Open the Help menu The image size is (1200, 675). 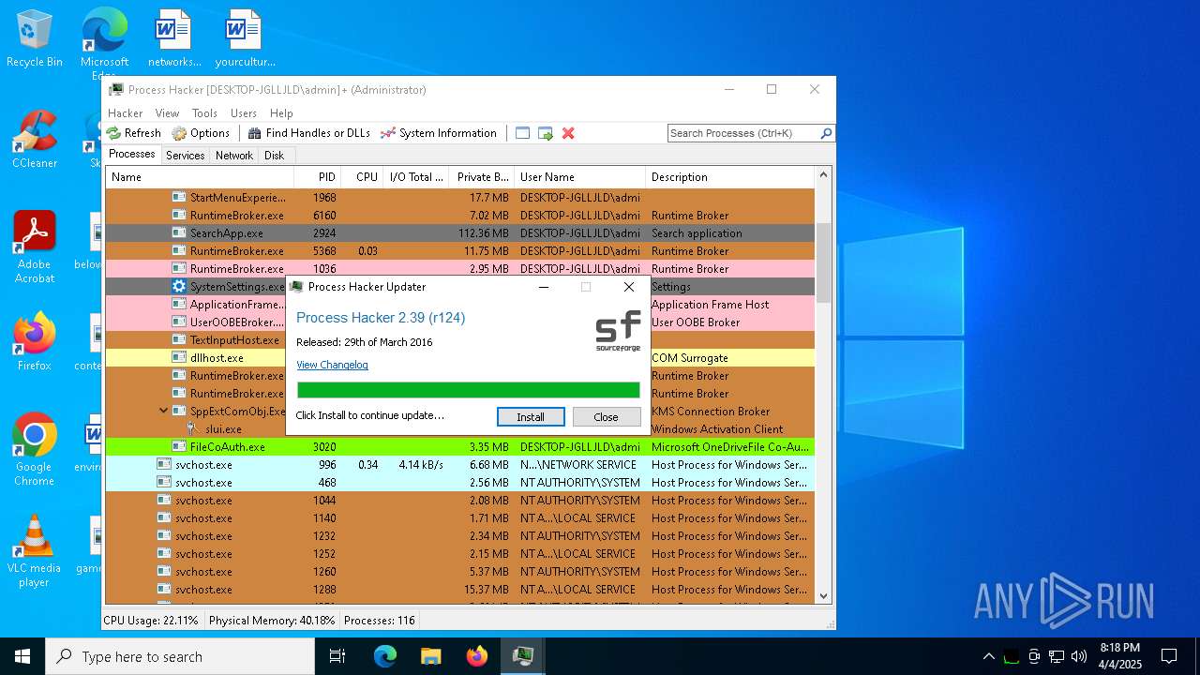pyautogui.click(x=281, y=112)
